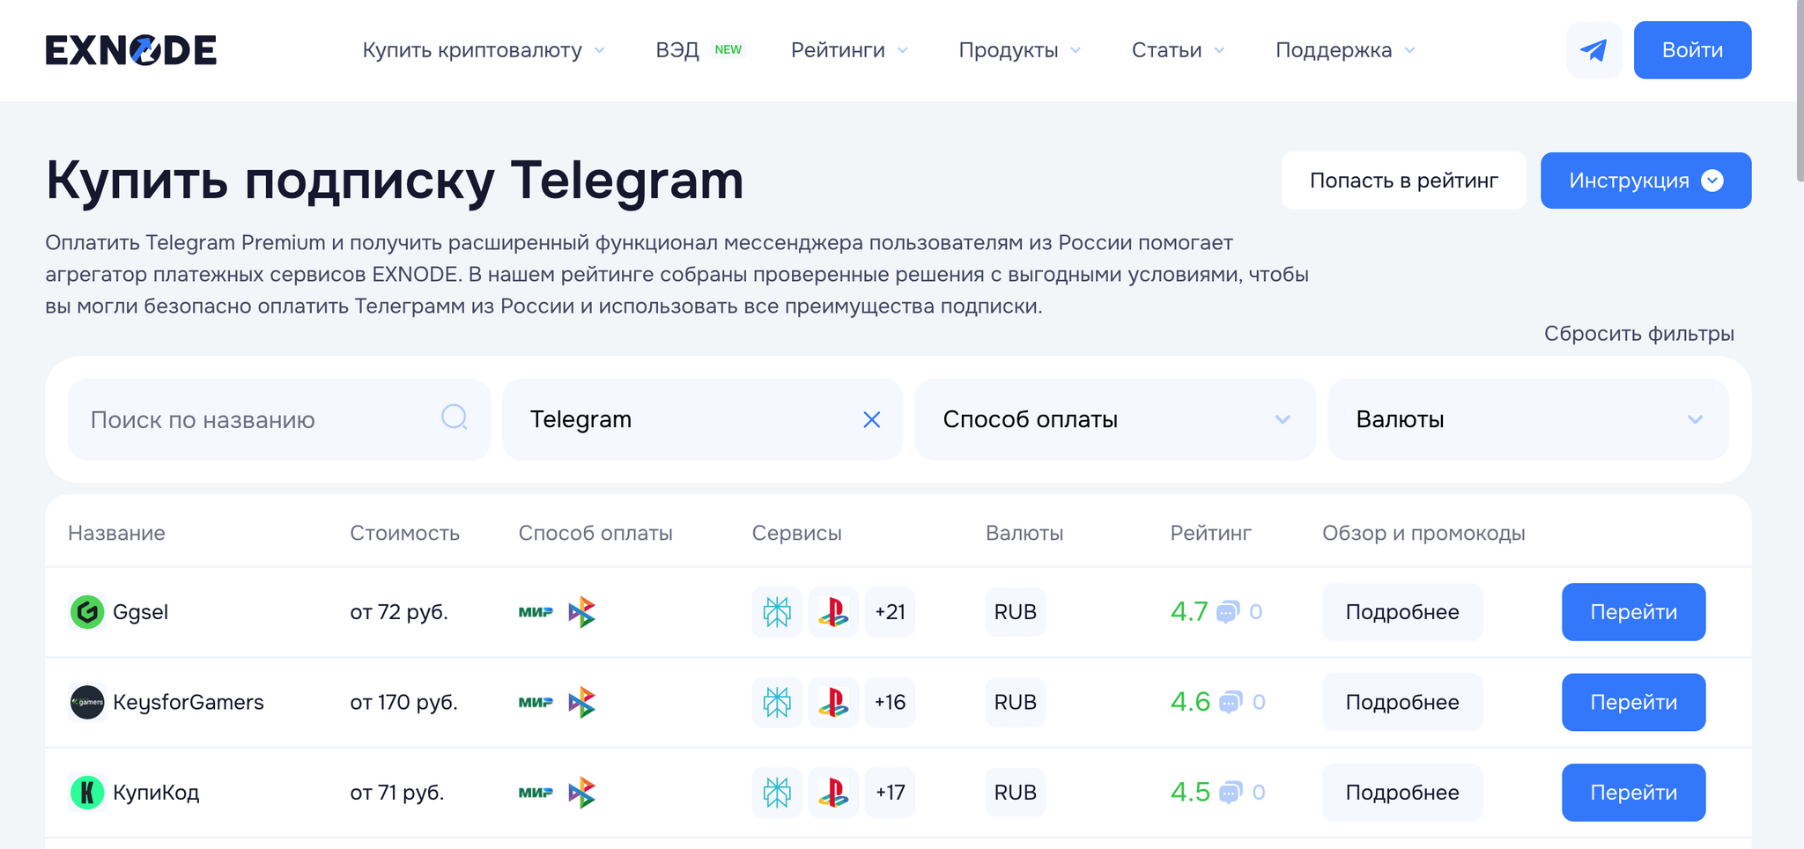Click Сбросить фильтры link
The height and width of the screenshot is (849, 1804).
(x=1638, y=334)
